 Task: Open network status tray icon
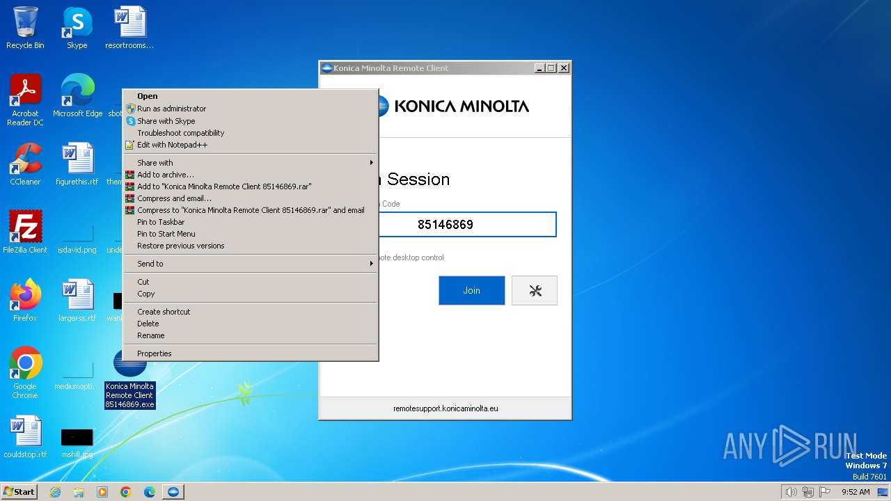[x=808, y=492]
